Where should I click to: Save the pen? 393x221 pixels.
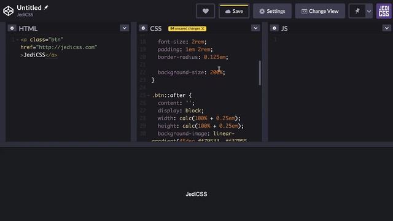pyautogui.click(x=234, y=11)
